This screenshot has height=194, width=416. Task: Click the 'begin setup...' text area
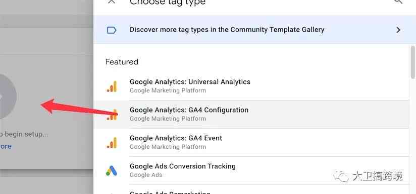tap(24, 134)
